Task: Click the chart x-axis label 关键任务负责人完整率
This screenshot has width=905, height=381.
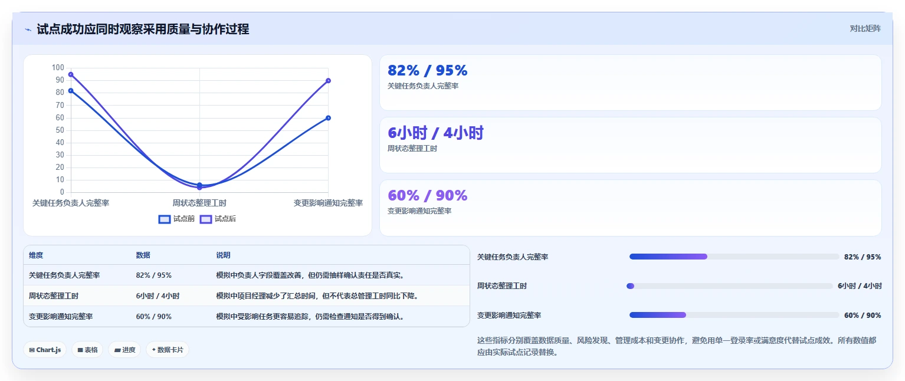Action: pos(71,203)
